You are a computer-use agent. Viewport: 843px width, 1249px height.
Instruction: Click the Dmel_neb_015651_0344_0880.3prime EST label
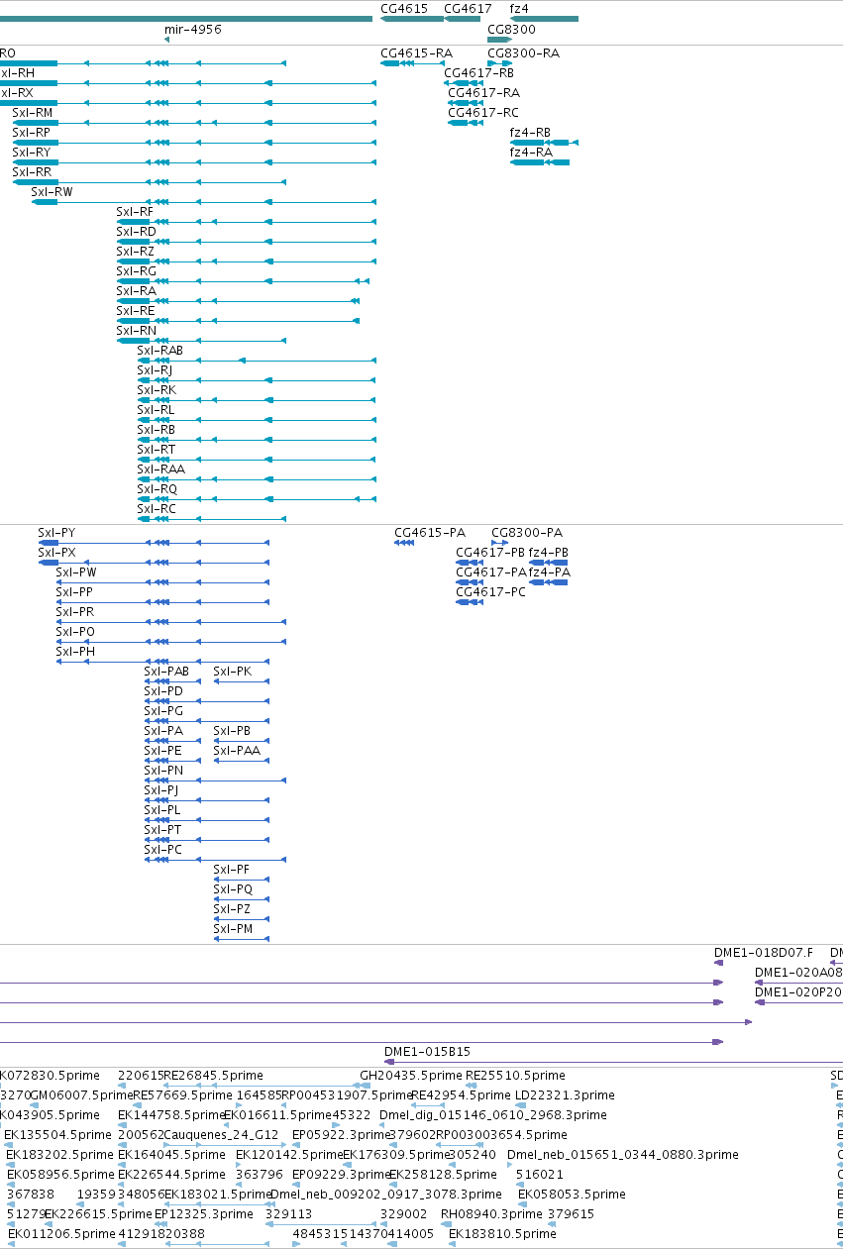622,1155
